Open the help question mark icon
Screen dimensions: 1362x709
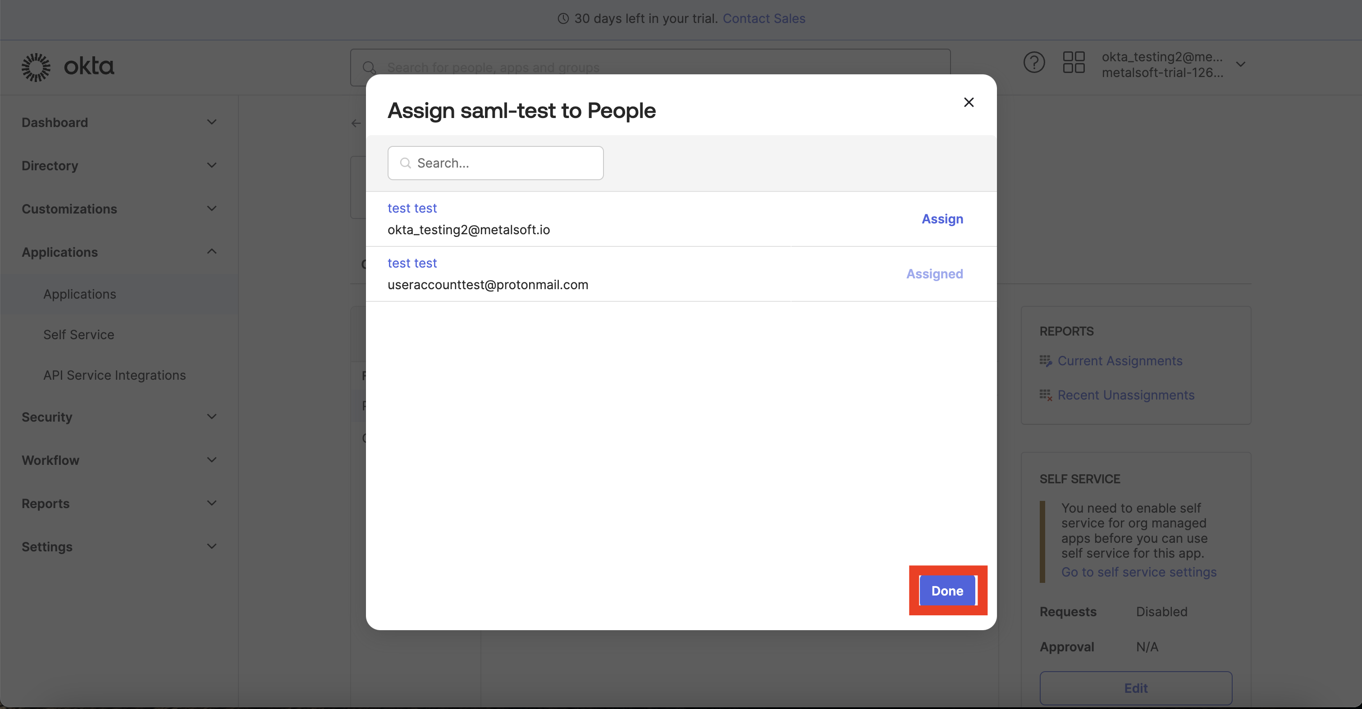pyautogui.click(x=1033, y=62)
